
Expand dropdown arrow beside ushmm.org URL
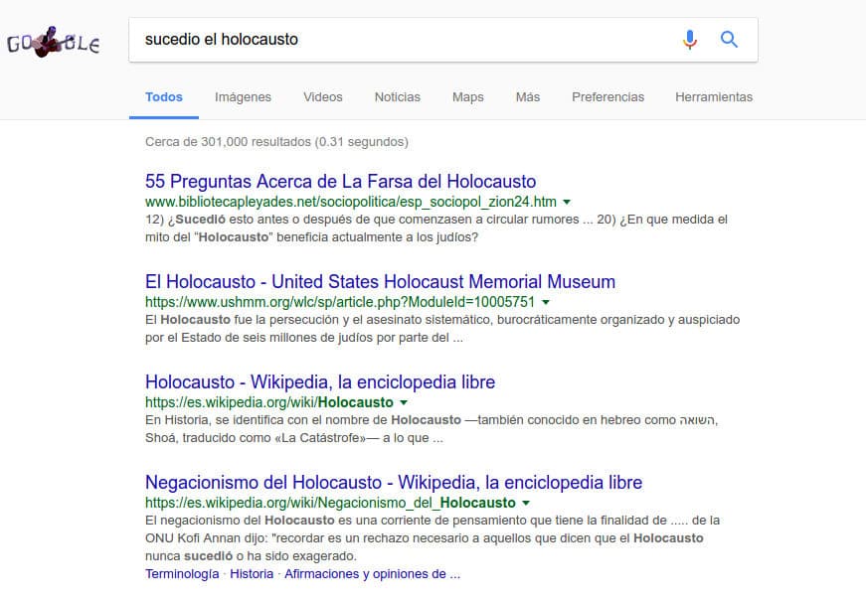click(546, 302)
